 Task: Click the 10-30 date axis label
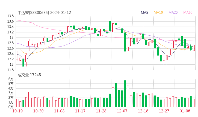38,111
